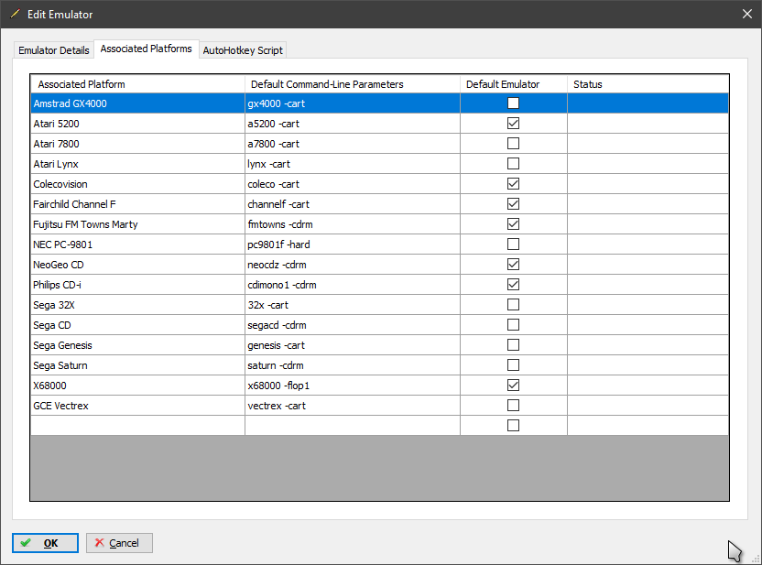Click the vectrex -cart parameters cell

353,406
